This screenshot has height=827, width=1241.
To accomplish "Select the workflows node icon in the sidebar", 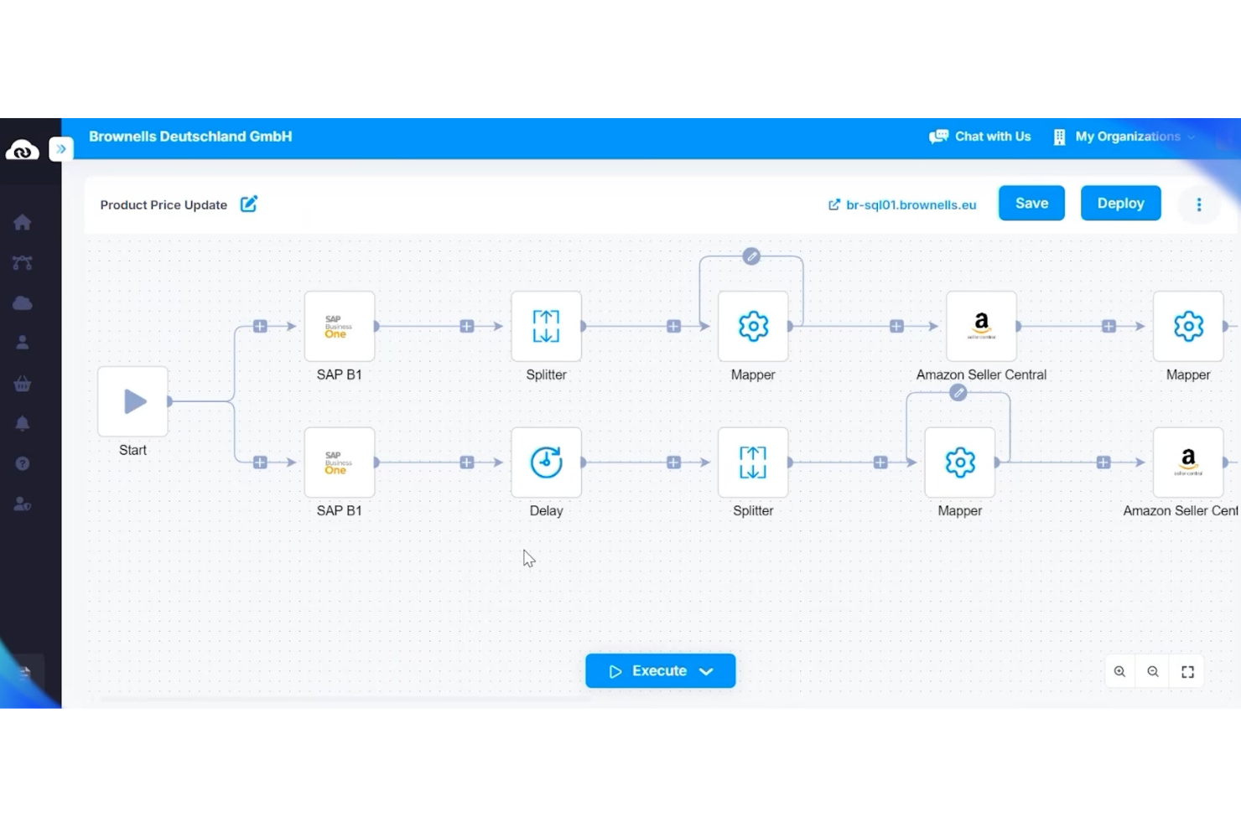I will (22, 262).
